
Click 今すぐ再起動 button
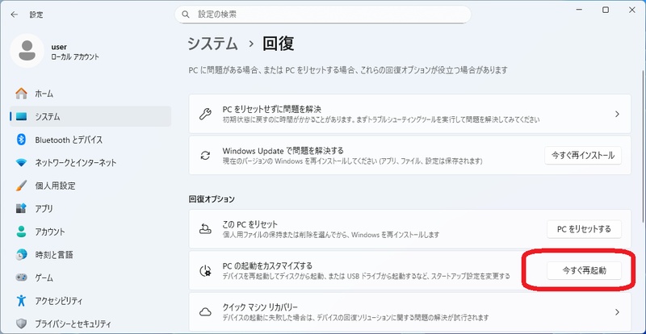tap(584, 270)
